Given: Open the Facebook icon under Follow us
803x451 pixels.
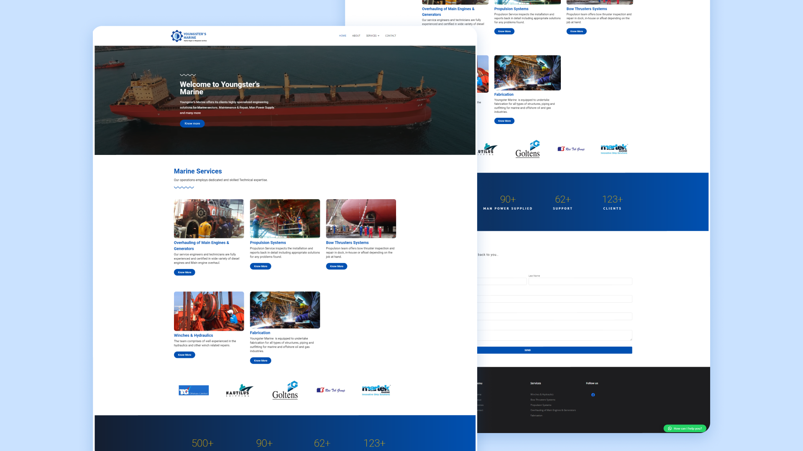Looking at the screenshot, I should coord(593,395).
